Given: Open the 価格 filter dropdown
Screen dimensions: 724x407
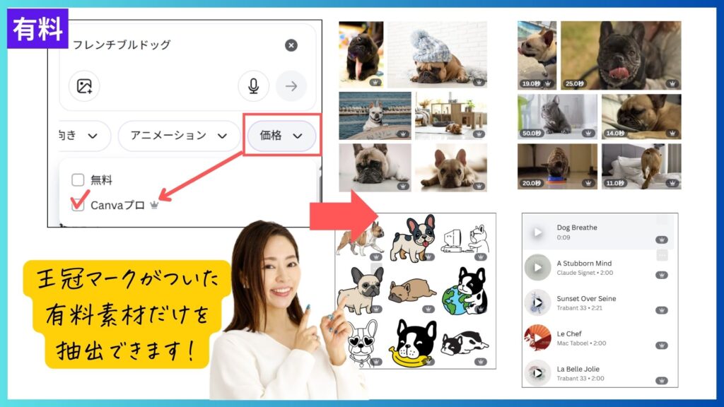Looking at the screenshot, I should pyautogui.click(x=281, y=135).
